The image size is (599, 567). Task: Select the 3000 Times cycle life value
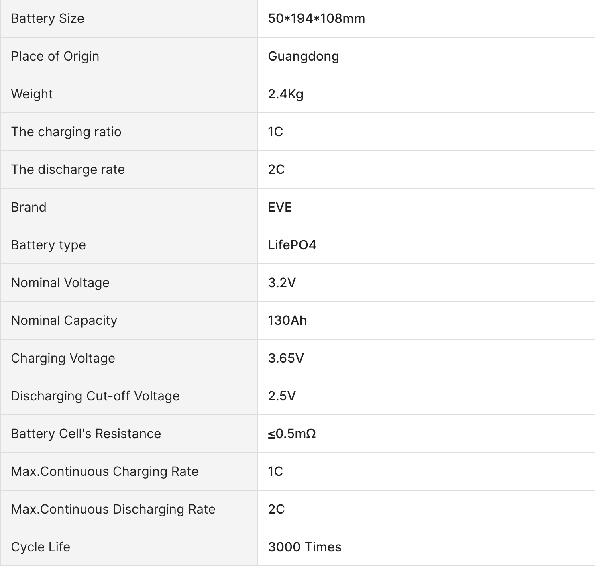pyautogui.click(x=305, y=547)
